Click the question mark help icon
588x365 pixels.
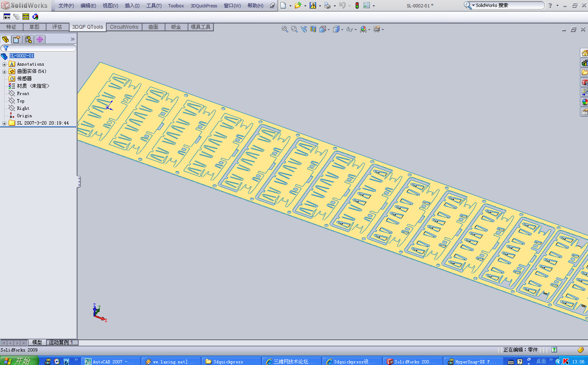pos(550,5)
